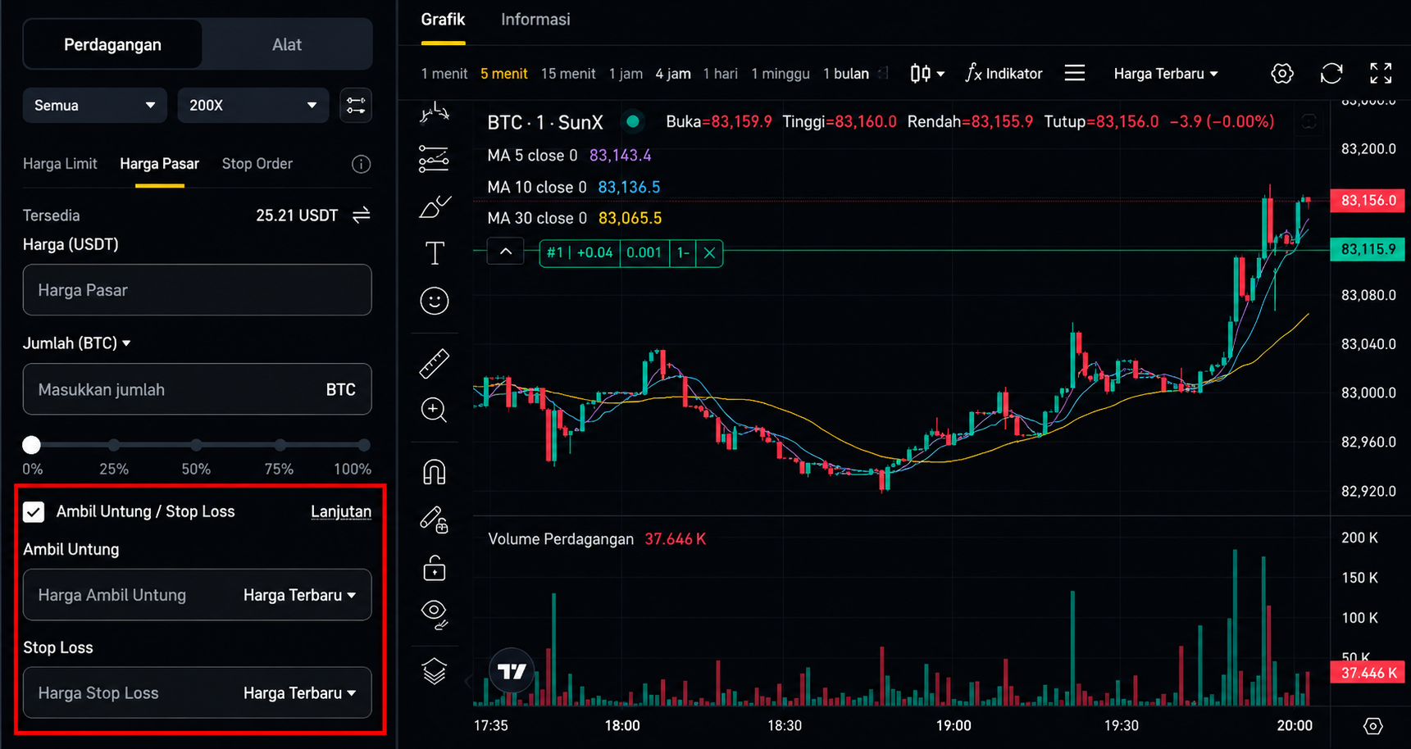Image resolution: width=1411 pixels, height=749 pixels.
Task: Open chart settings gear in toolbar
Action: pyautogui.click(x=1281, y=74)
